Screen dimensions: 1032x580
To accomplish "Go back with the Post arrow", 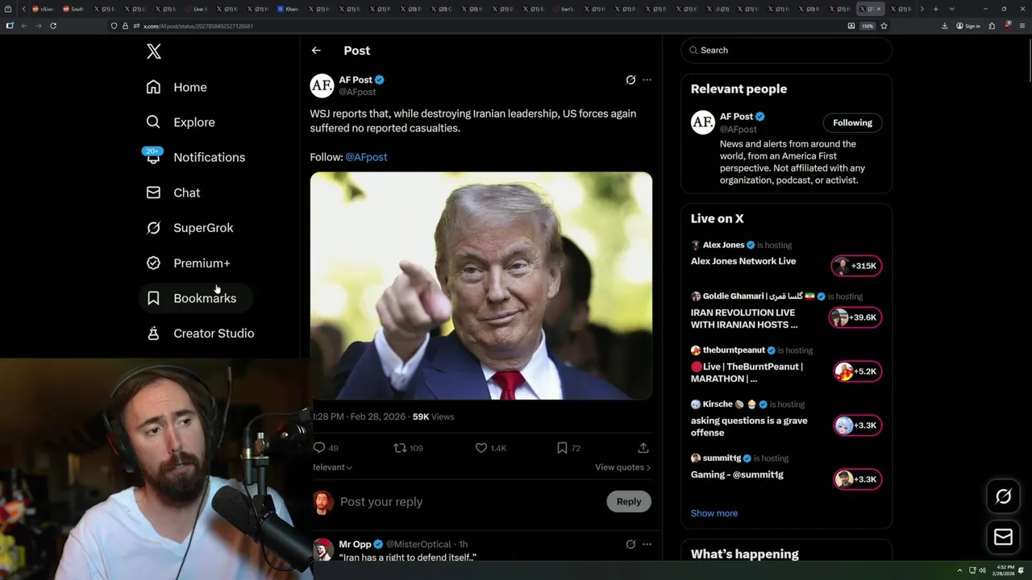I will tap(316, 51).
